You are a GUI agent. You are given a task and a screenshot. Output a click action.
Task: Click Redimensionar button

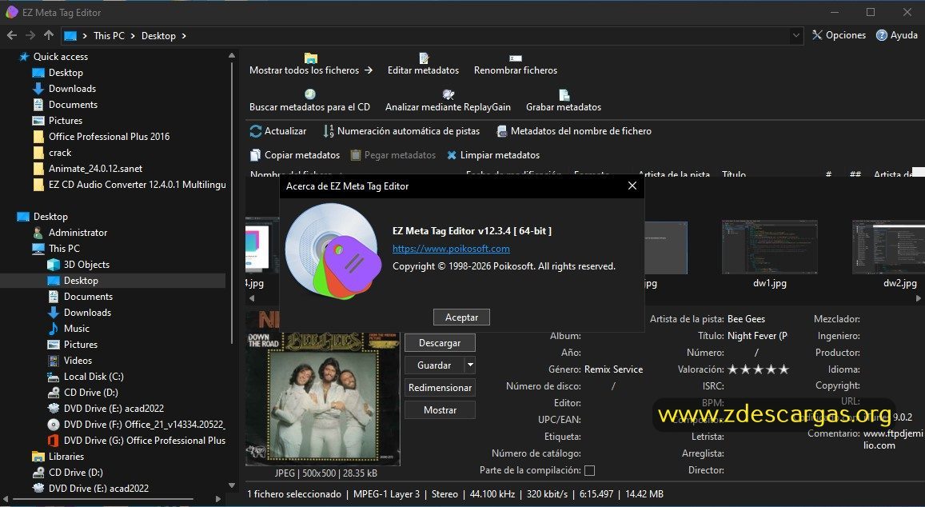pyautogui.click(x=440, y=388)
